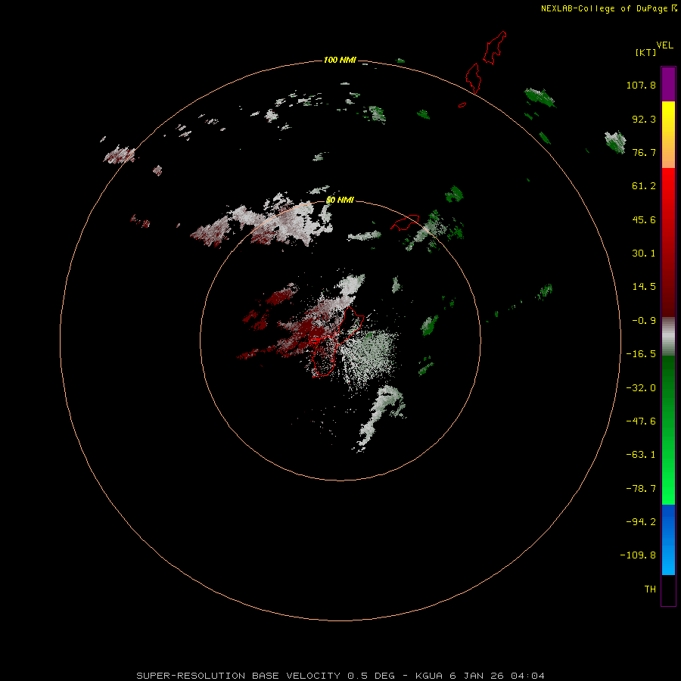Click the -0.9 velocity scale value
The height and width of the screenshot is (681, 681).
tap(644, 321)
